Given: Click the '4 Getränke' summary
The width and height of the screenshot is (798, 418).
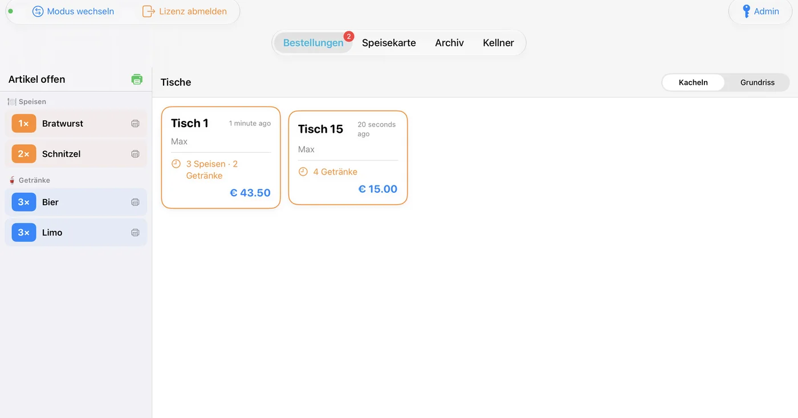Looking at the screenshot, I should (335, 172).
